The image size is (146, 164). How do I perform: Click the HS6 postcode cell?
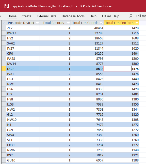pyautogui.click(x=23, y=89)
